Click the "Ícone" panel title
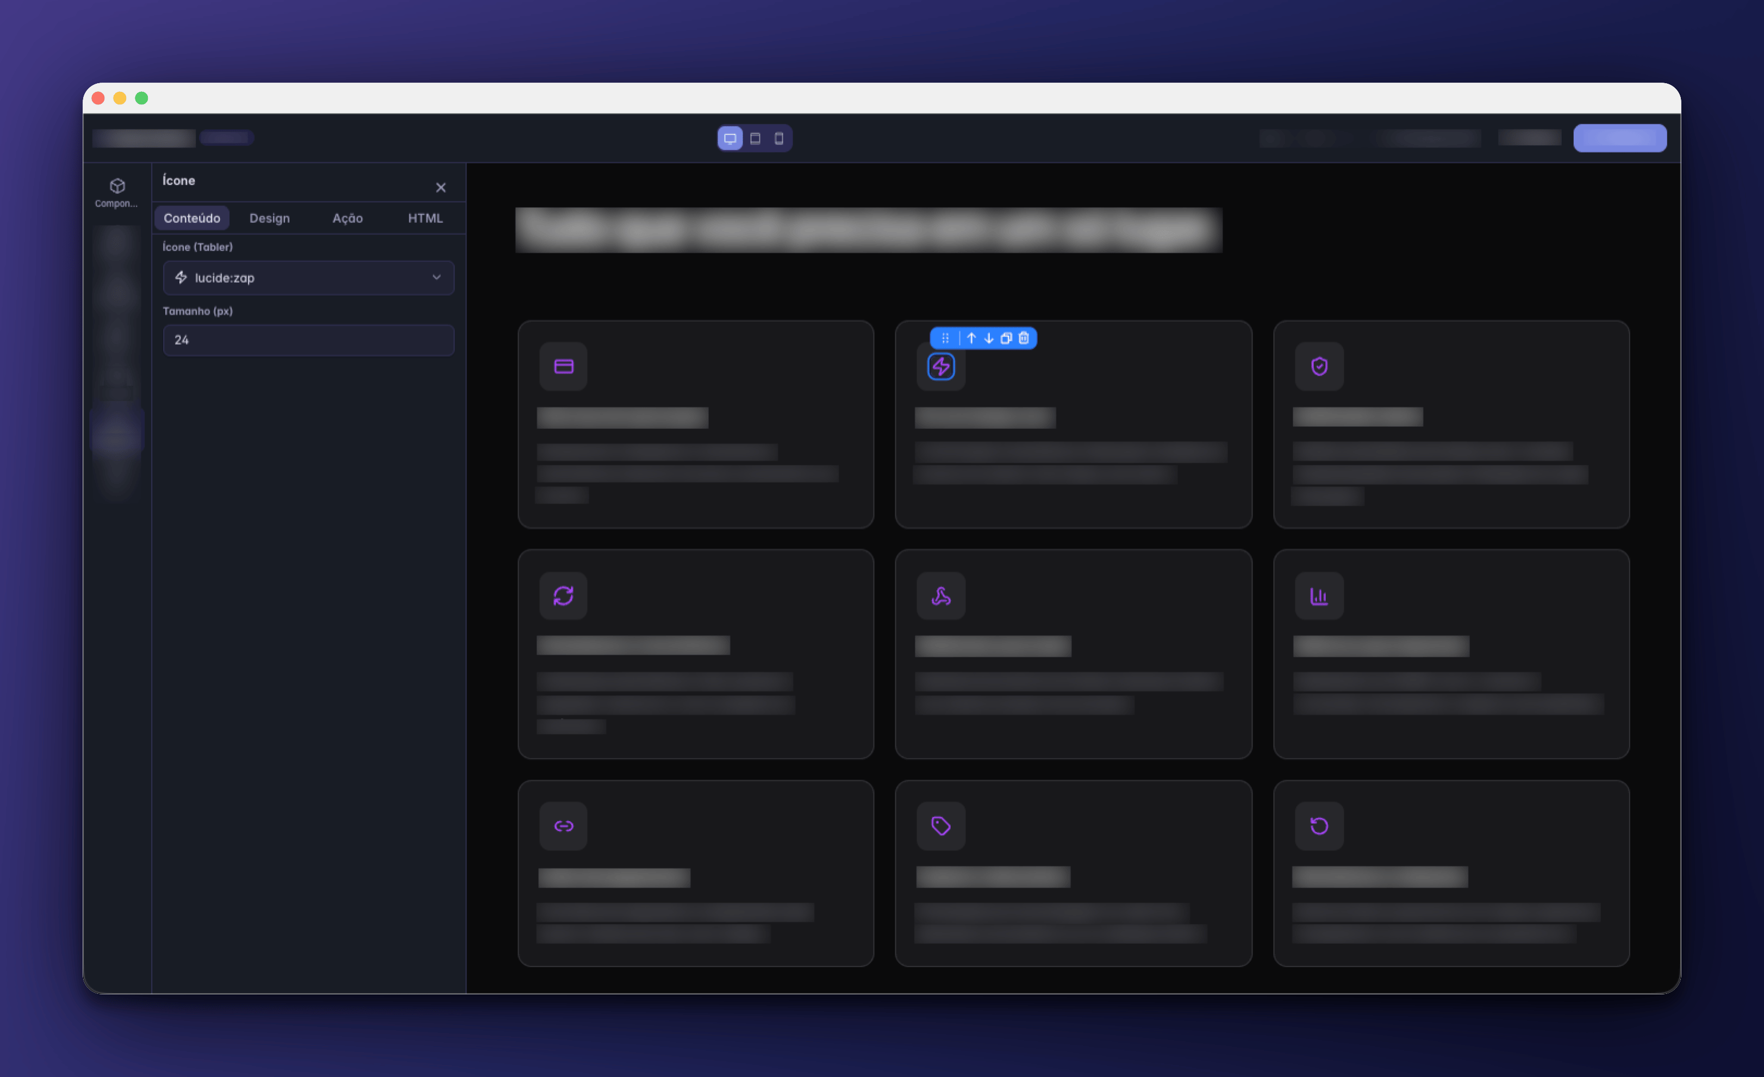The width and height of the screenshot is (1764, 1077). point(179,180)
